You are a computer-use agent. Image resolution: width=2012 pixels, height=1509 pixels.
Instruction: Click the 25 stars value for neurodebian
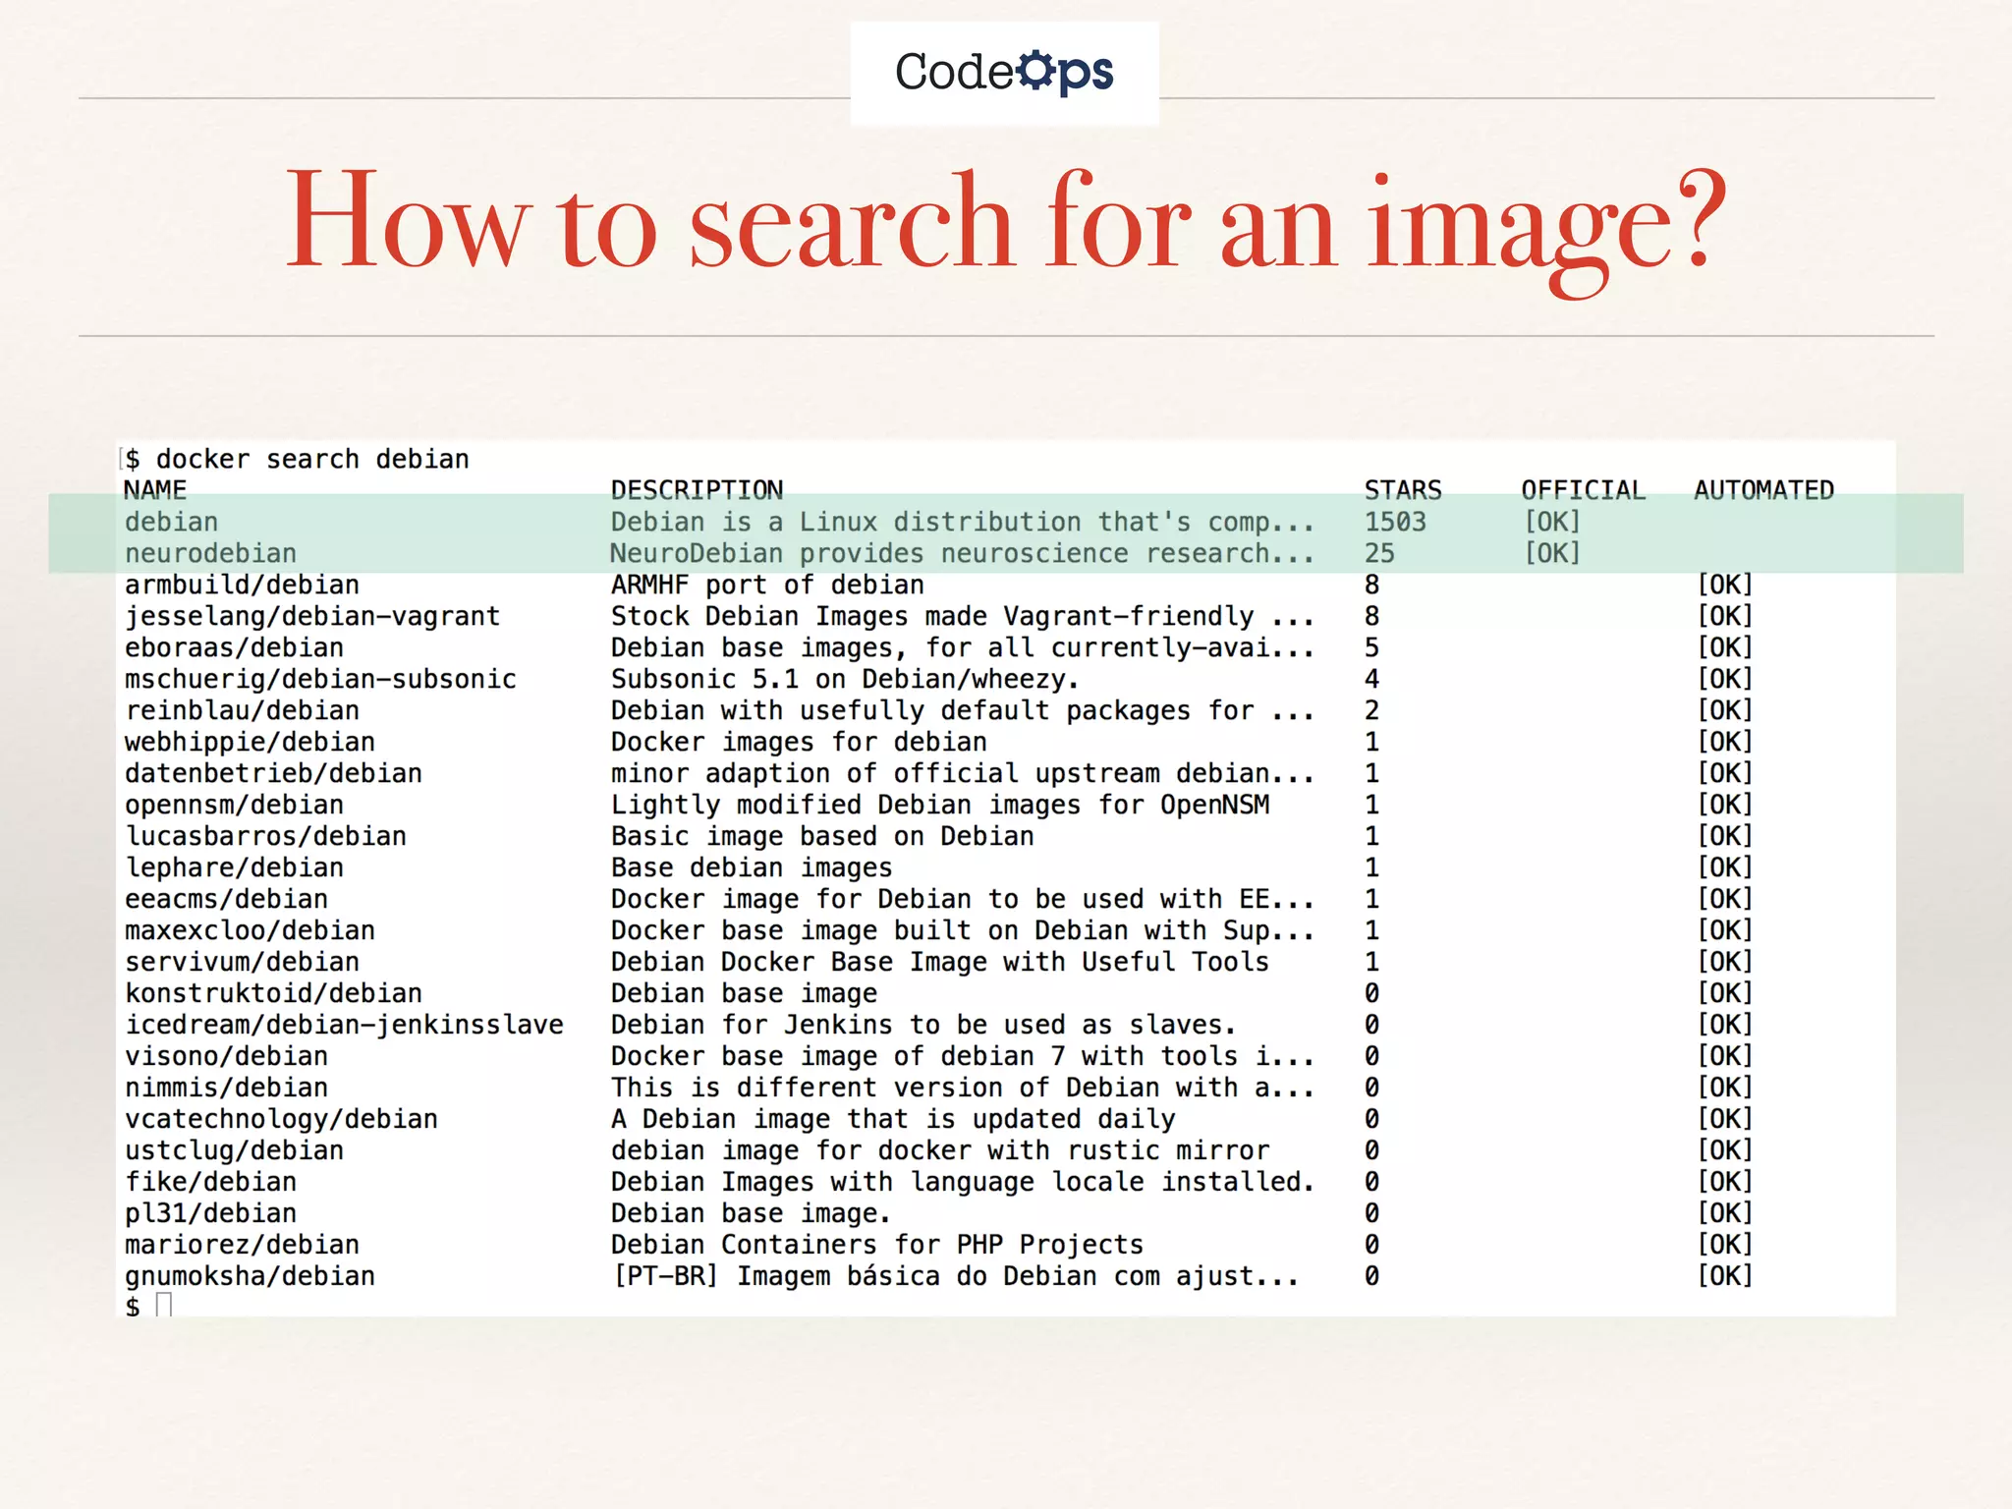click(x=1379, y=553)
